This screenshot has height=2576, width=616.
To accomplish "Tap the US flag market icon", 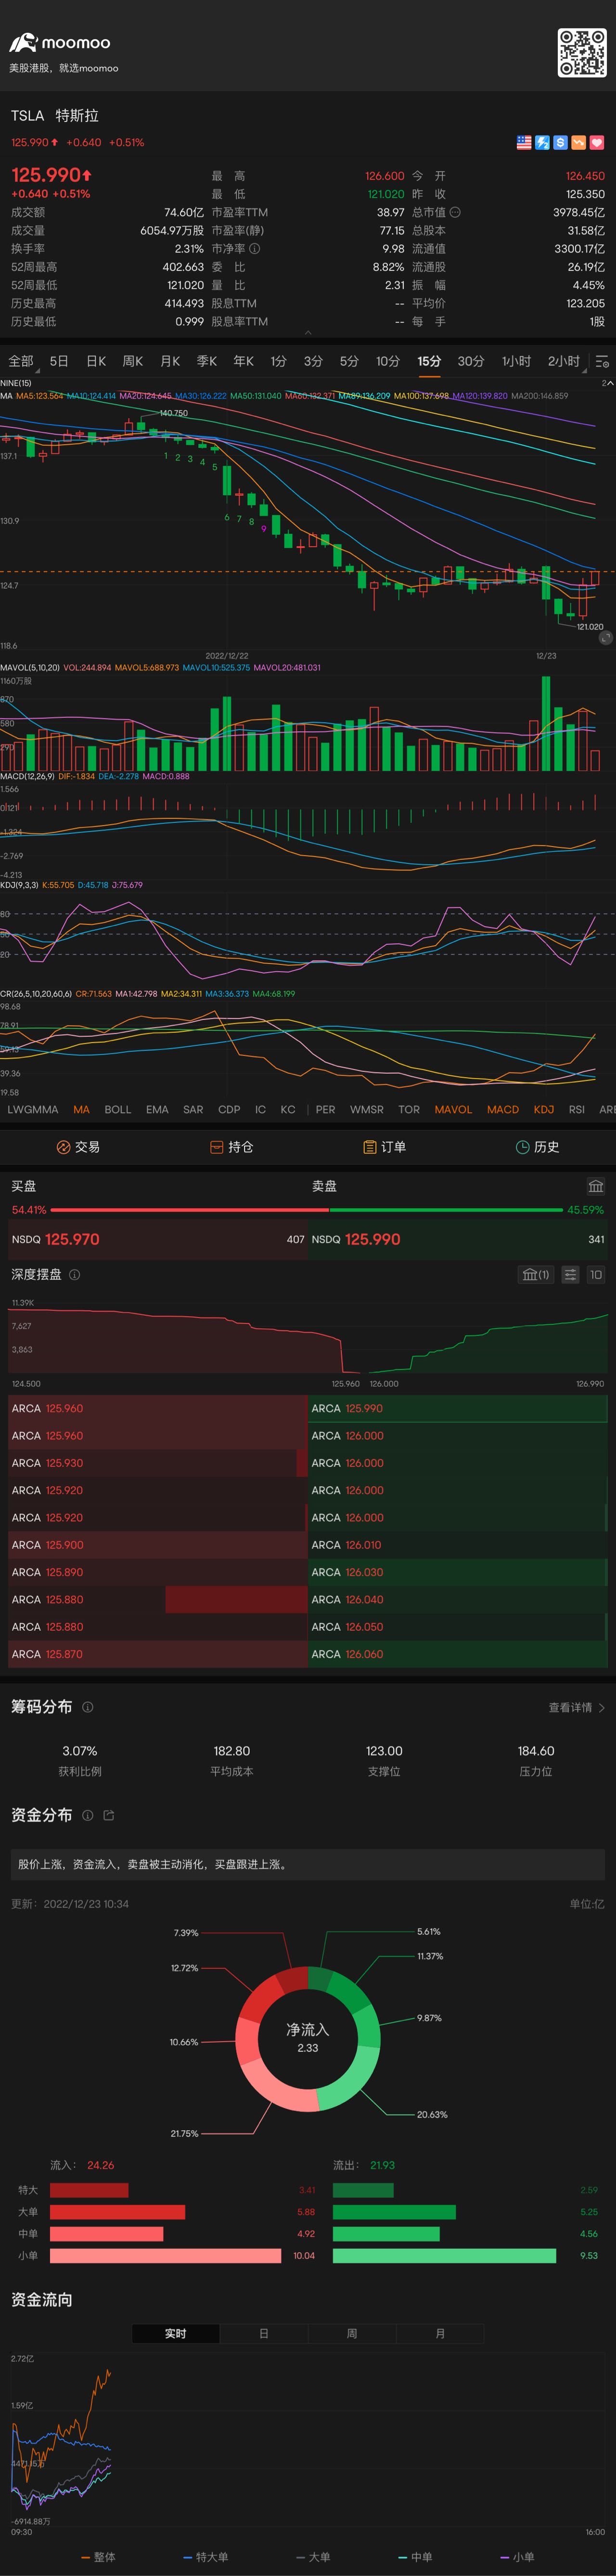I will [524, 143].
